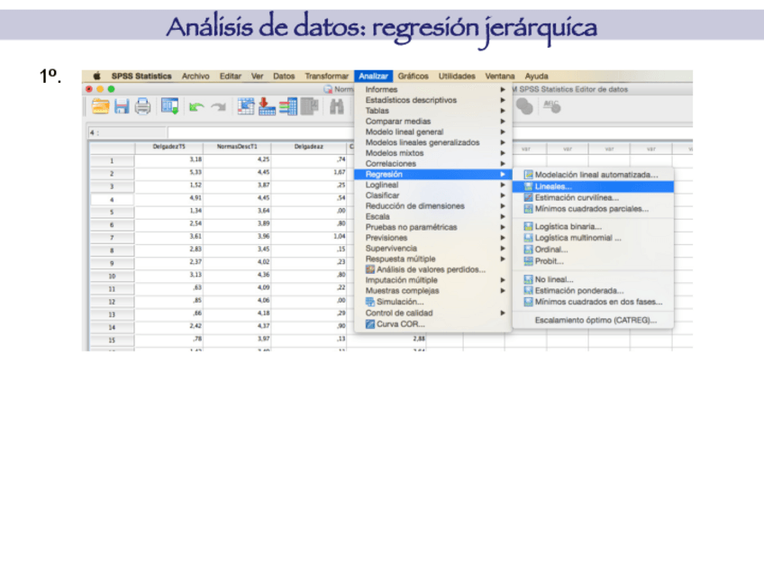Expand the Estadísticos descriptivos submenu
764x573 pixels.
411,100
